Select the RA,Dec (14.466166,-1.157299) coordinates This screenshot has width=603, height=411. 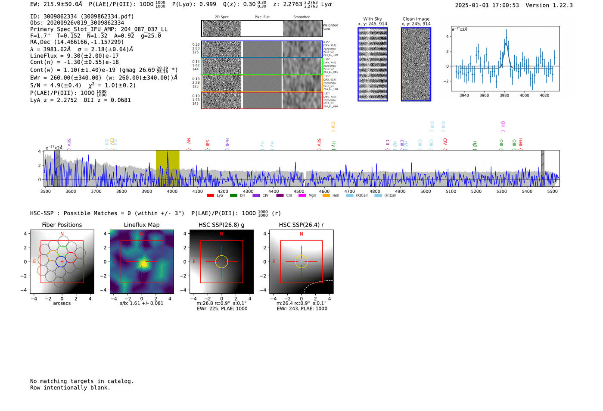(77, 42)
